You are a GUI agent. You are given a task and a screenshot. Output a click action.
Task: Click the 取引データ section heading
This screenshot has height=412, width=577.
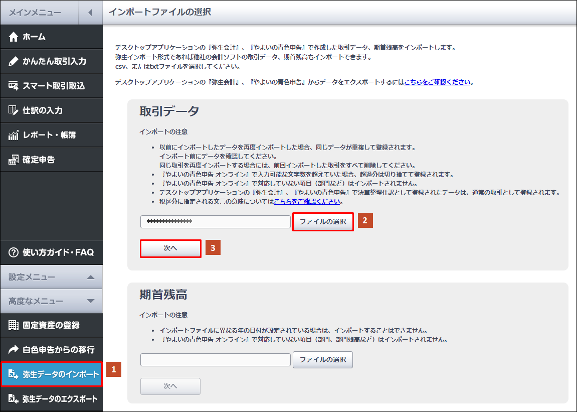tap(169, 111)
